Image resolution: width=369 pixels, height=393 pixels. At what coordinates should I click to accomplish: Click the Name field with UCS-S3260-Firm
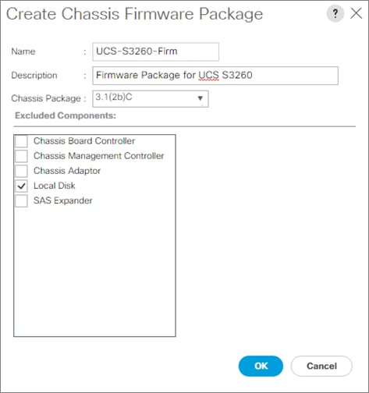pyautogui.click(x=155, y=51)
